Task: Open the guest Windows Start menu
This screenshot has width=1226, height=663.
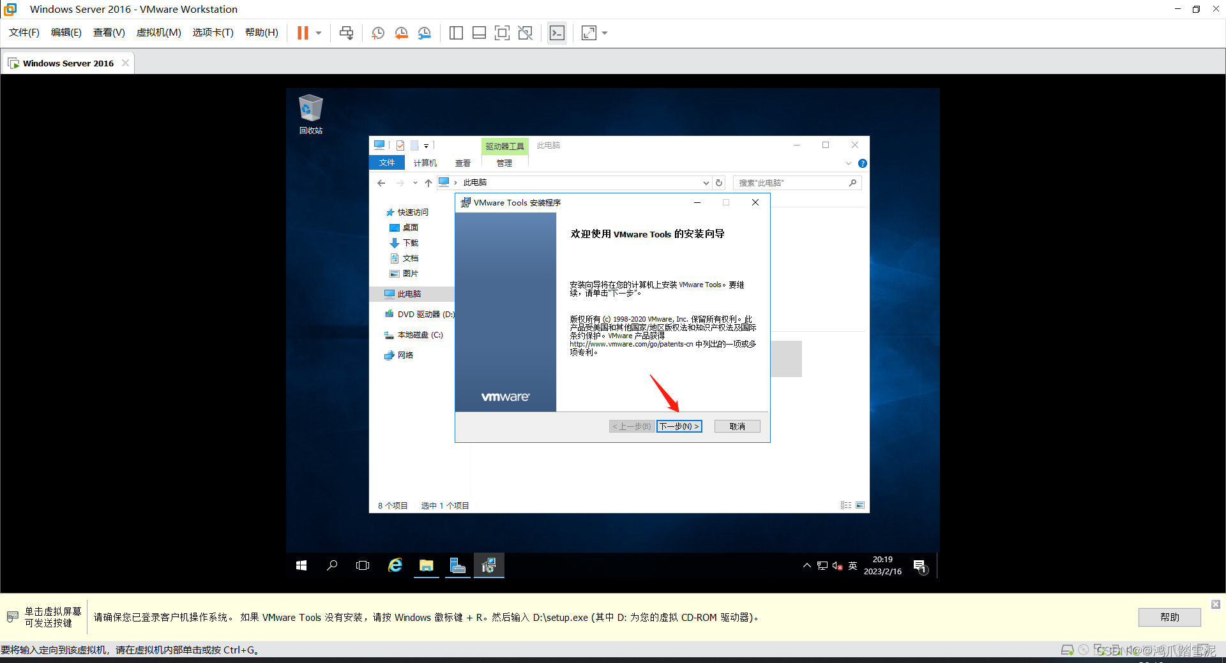Action: [301, 565]
